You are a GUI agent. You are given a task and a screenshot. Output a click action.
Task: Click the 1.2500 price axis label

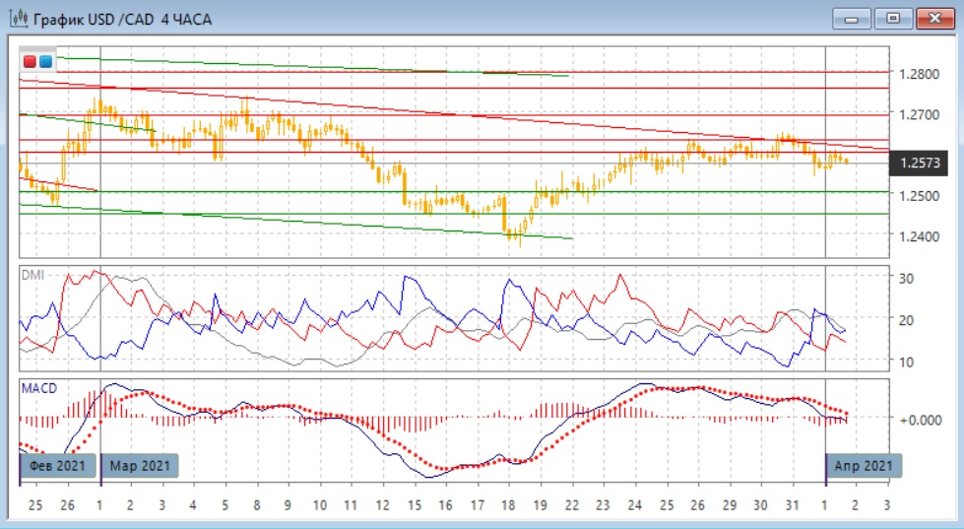920,195
